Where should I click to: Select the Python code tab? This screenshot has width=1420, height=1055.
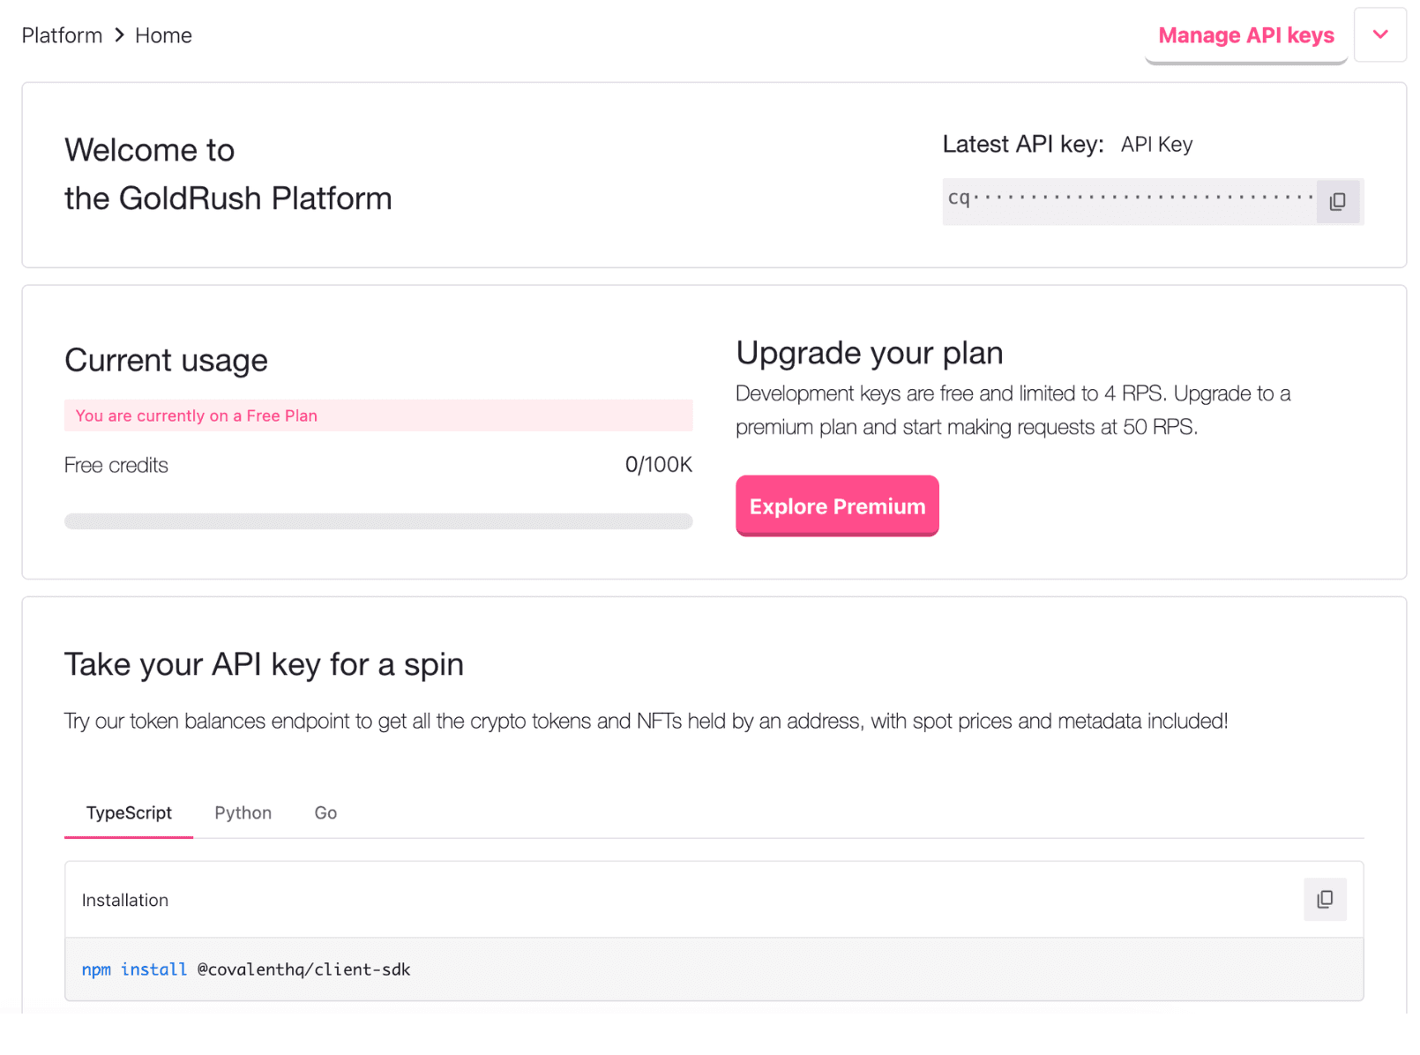(x=243, y=812)
